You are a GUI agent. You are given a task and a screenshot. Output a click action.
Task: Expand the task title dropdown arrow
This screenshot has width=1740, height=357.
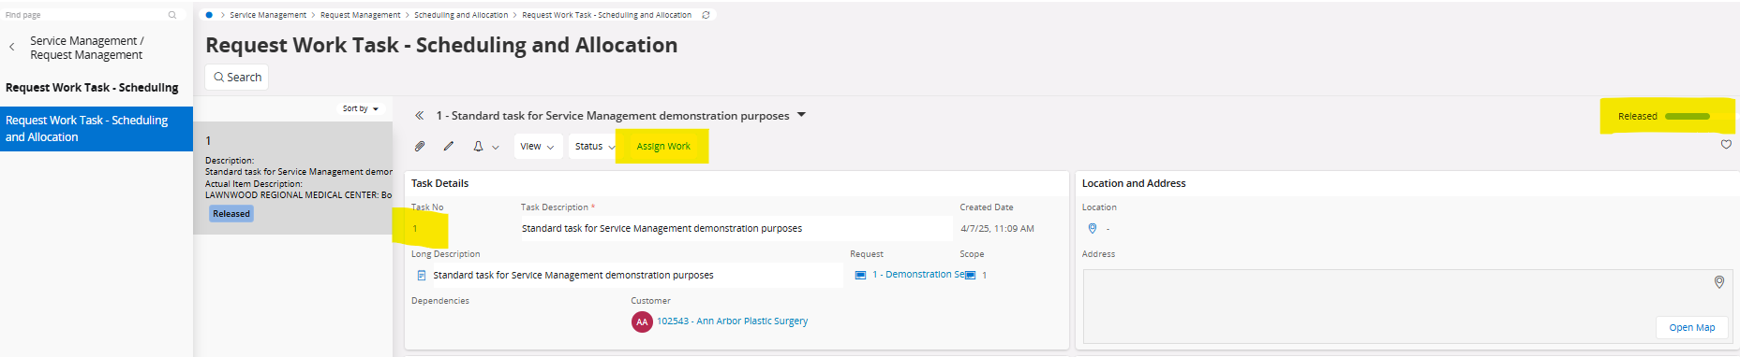pyautogui.click(x=801, y=116)
